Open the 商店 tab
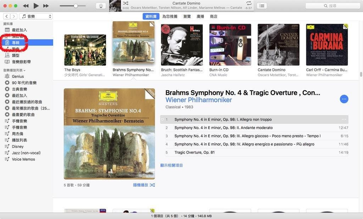The image size is (363, 219). click(x=213, y=16)
